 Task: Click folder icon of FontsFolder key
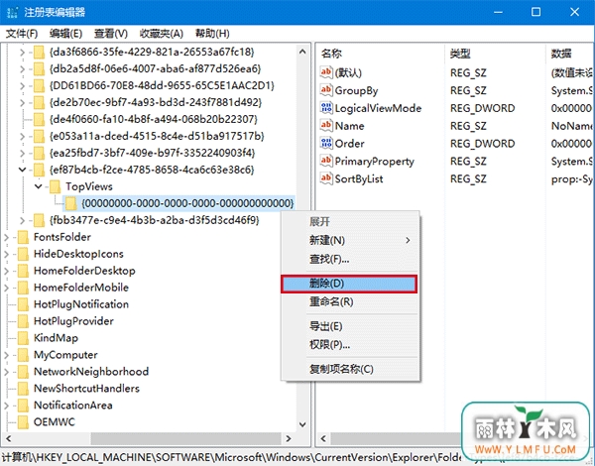click(x=23, y=237)
